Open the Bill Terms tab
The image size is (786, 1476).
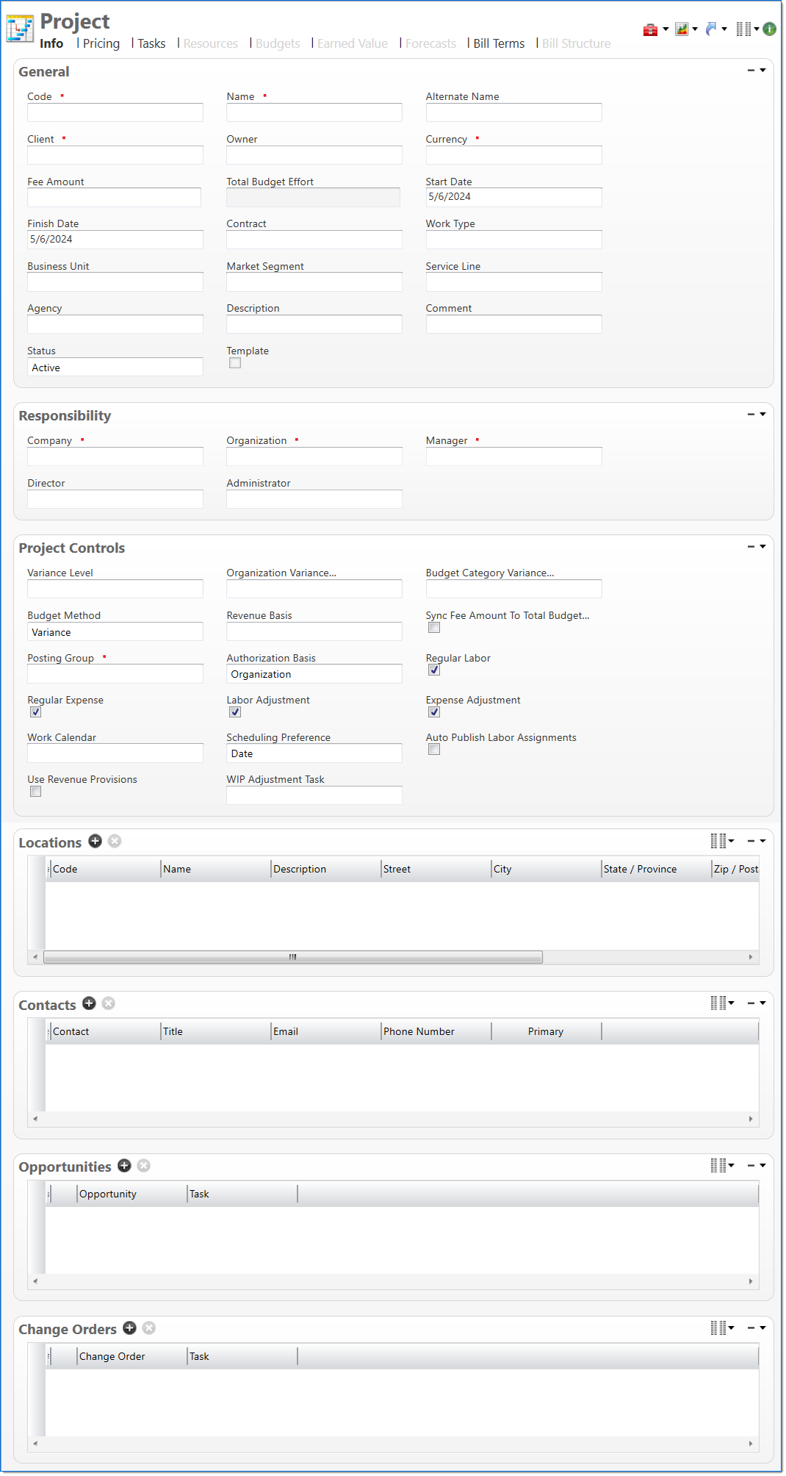pos(499,44)
